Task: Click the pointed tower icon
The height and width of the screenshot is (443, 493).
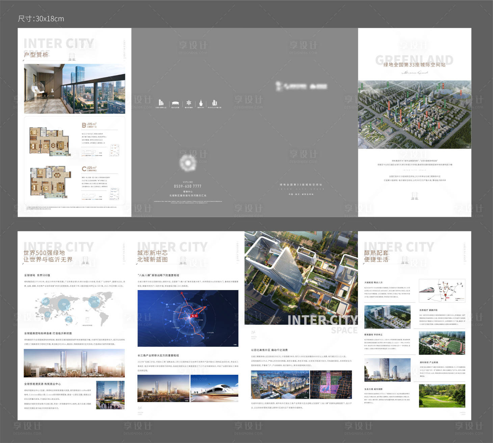Action: (x=201, y=102)
